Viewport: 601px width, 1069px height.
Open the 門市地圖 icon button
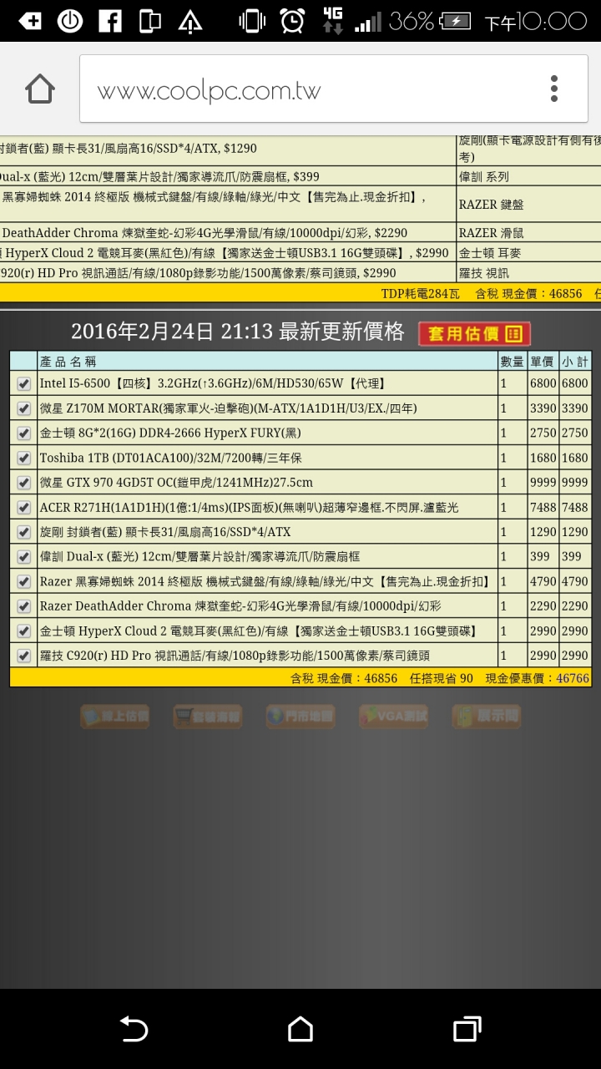[x=300, y=716]
